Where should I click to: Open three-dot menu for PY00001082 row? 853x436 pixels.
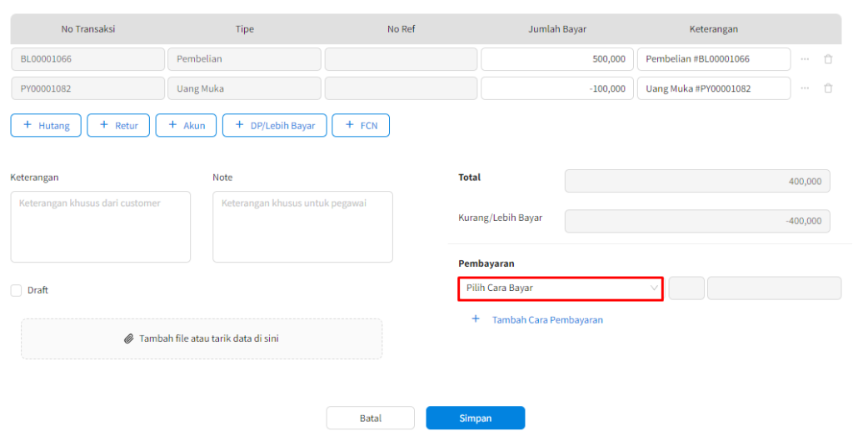tap(805, 88)
